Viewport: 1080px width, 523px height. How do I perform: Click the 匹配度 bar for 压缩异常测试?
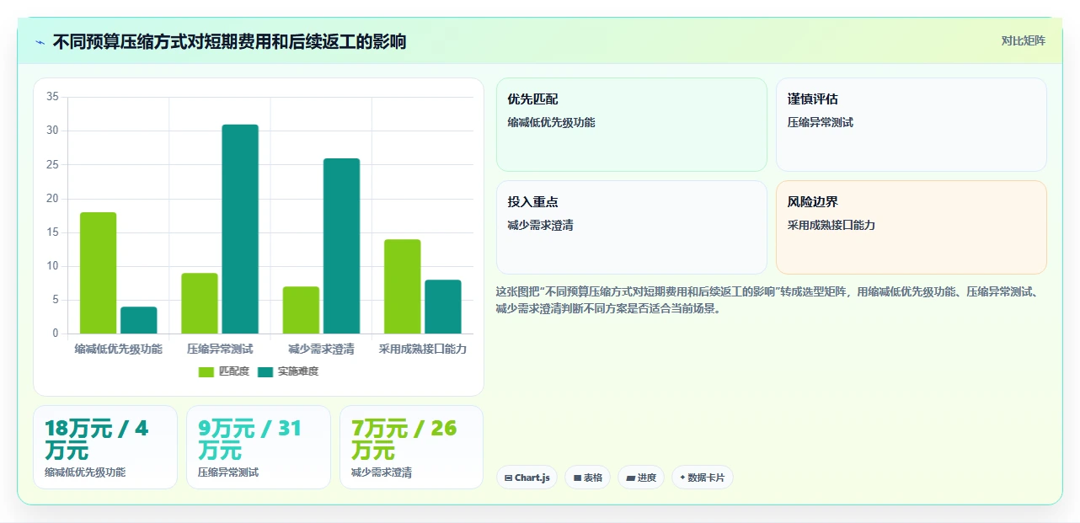click(x=200, y=303)
